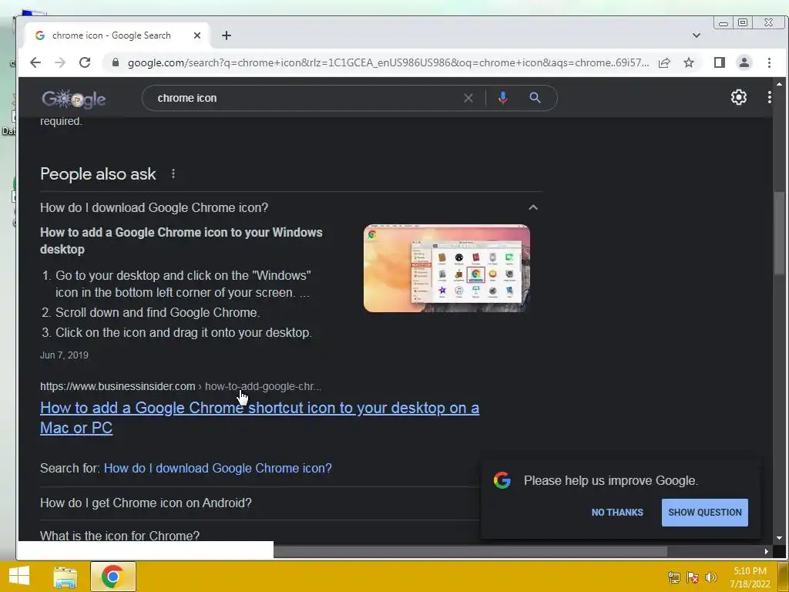The image size is (789, 592).
Task: View site info via the padlock icon
Action: pyautogui.click(x=116, y=62)
